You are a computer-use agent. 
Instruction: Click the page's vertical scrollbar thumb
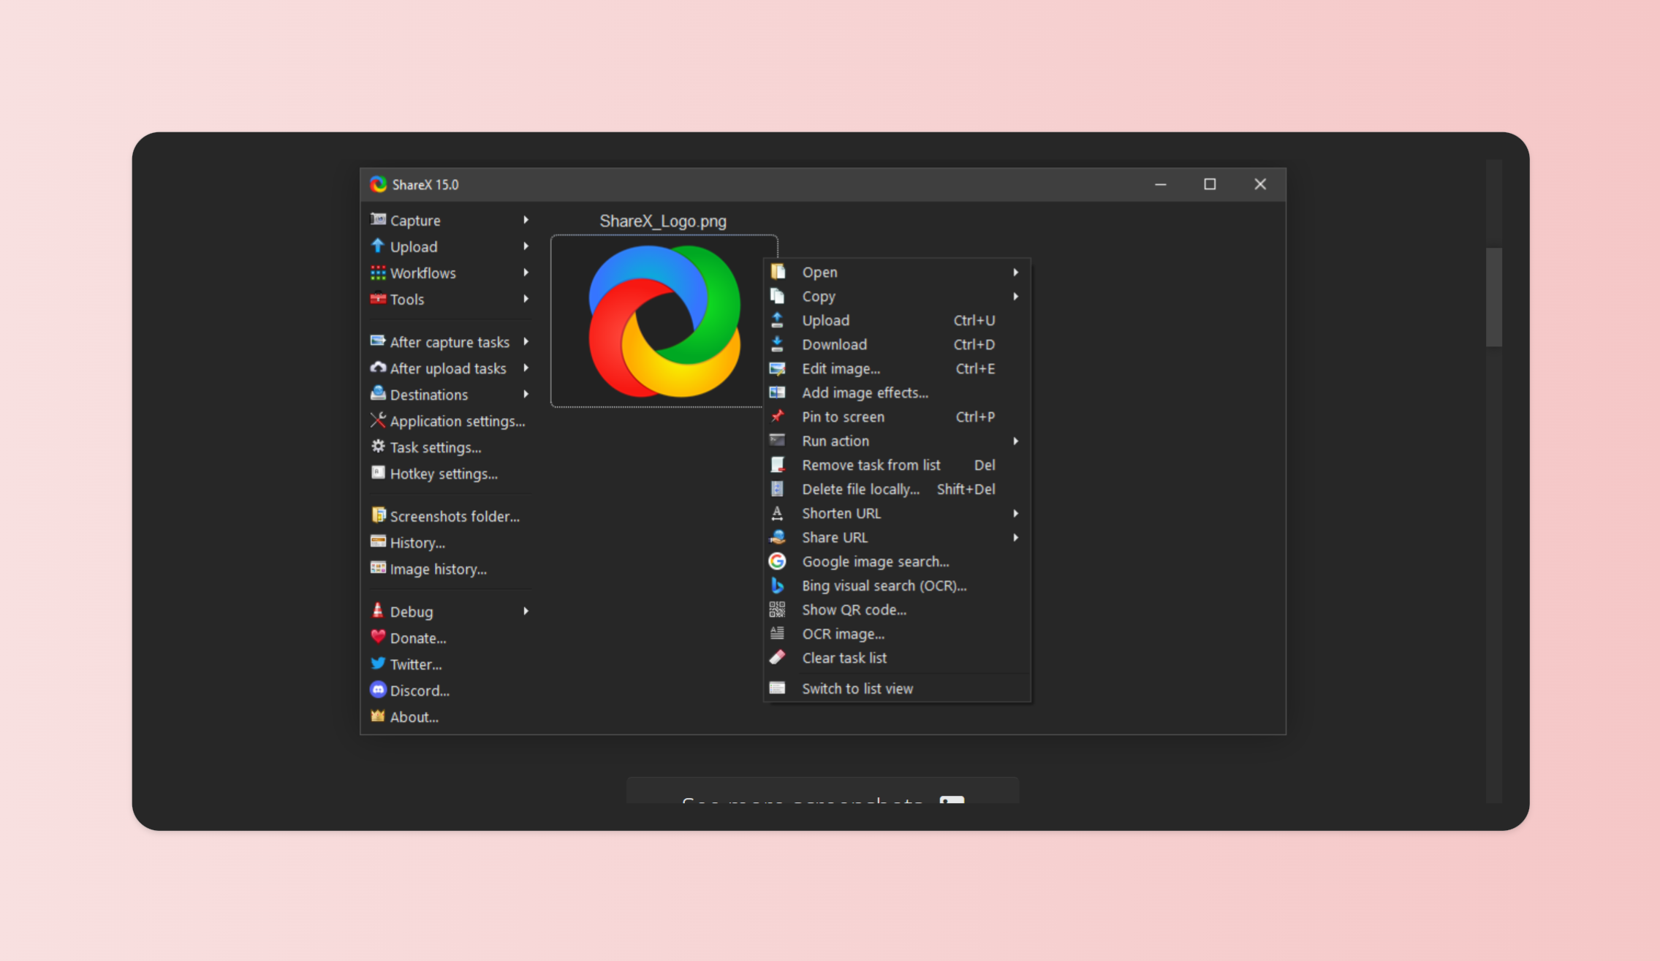pyautogui.click(x=1493, y=297)
